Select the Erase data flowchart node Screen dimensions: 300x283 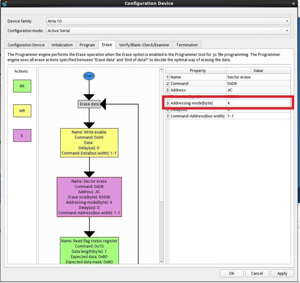click(89, 104)
